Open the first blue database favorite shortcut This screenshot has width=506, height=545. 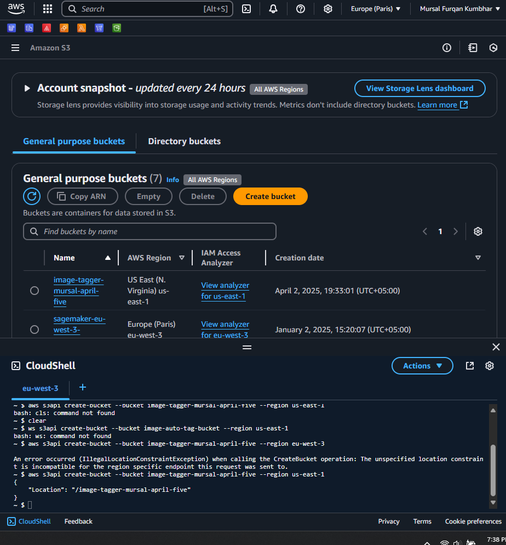tap(12, 28)
